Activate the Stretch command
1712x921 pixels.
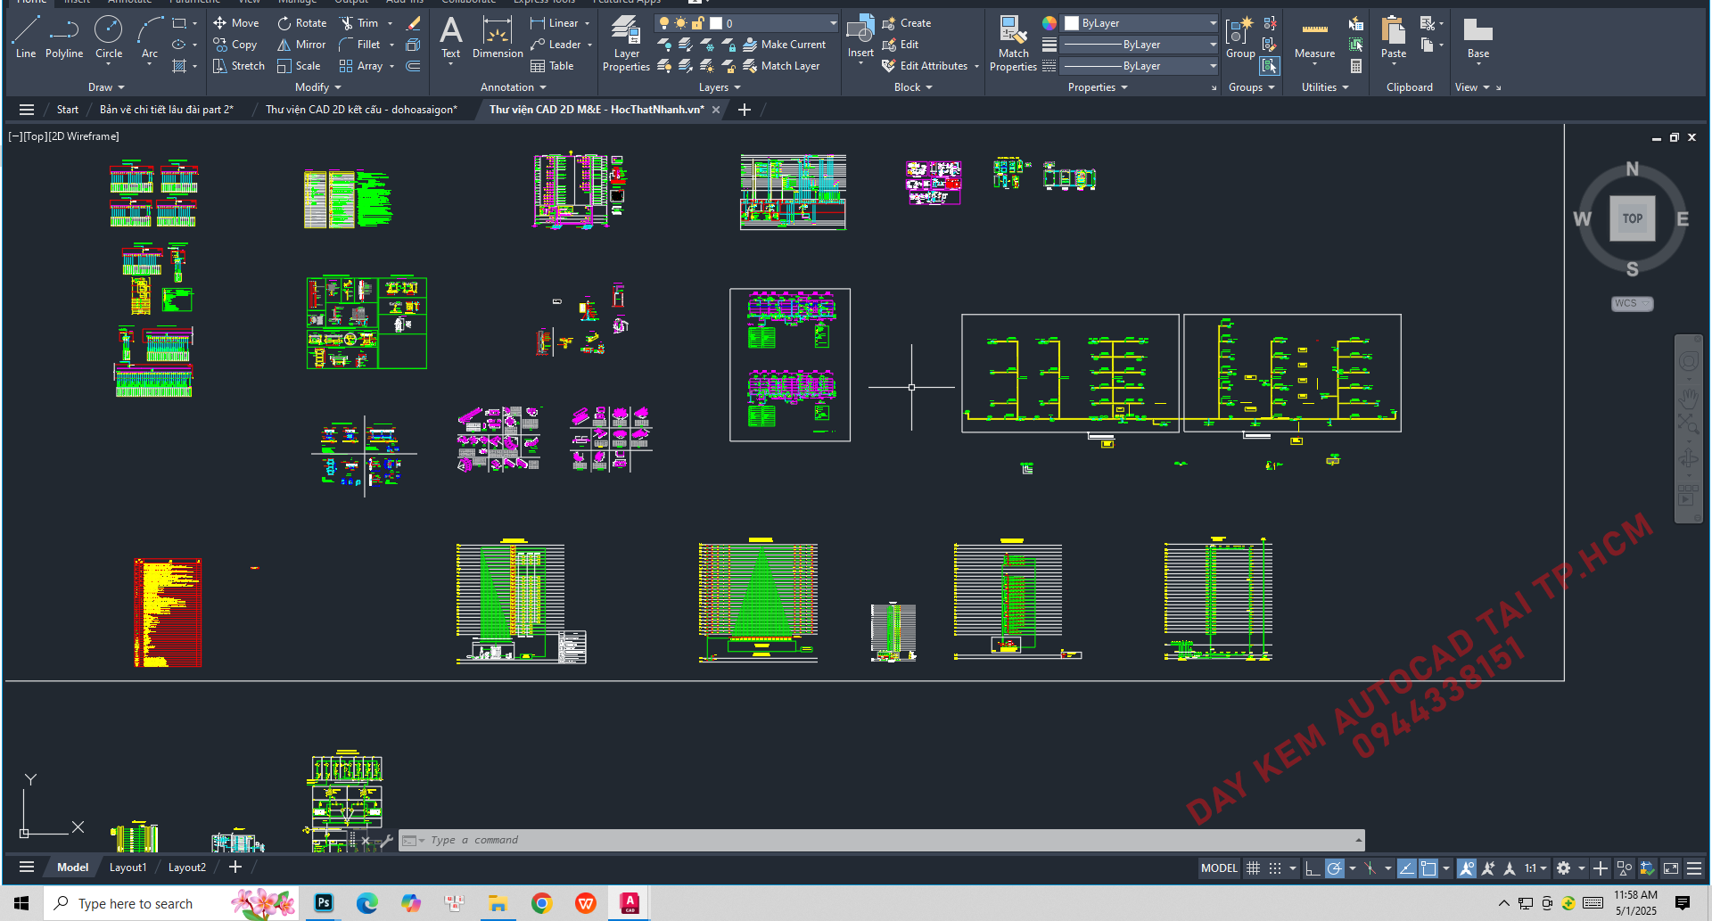click(239, 66)
